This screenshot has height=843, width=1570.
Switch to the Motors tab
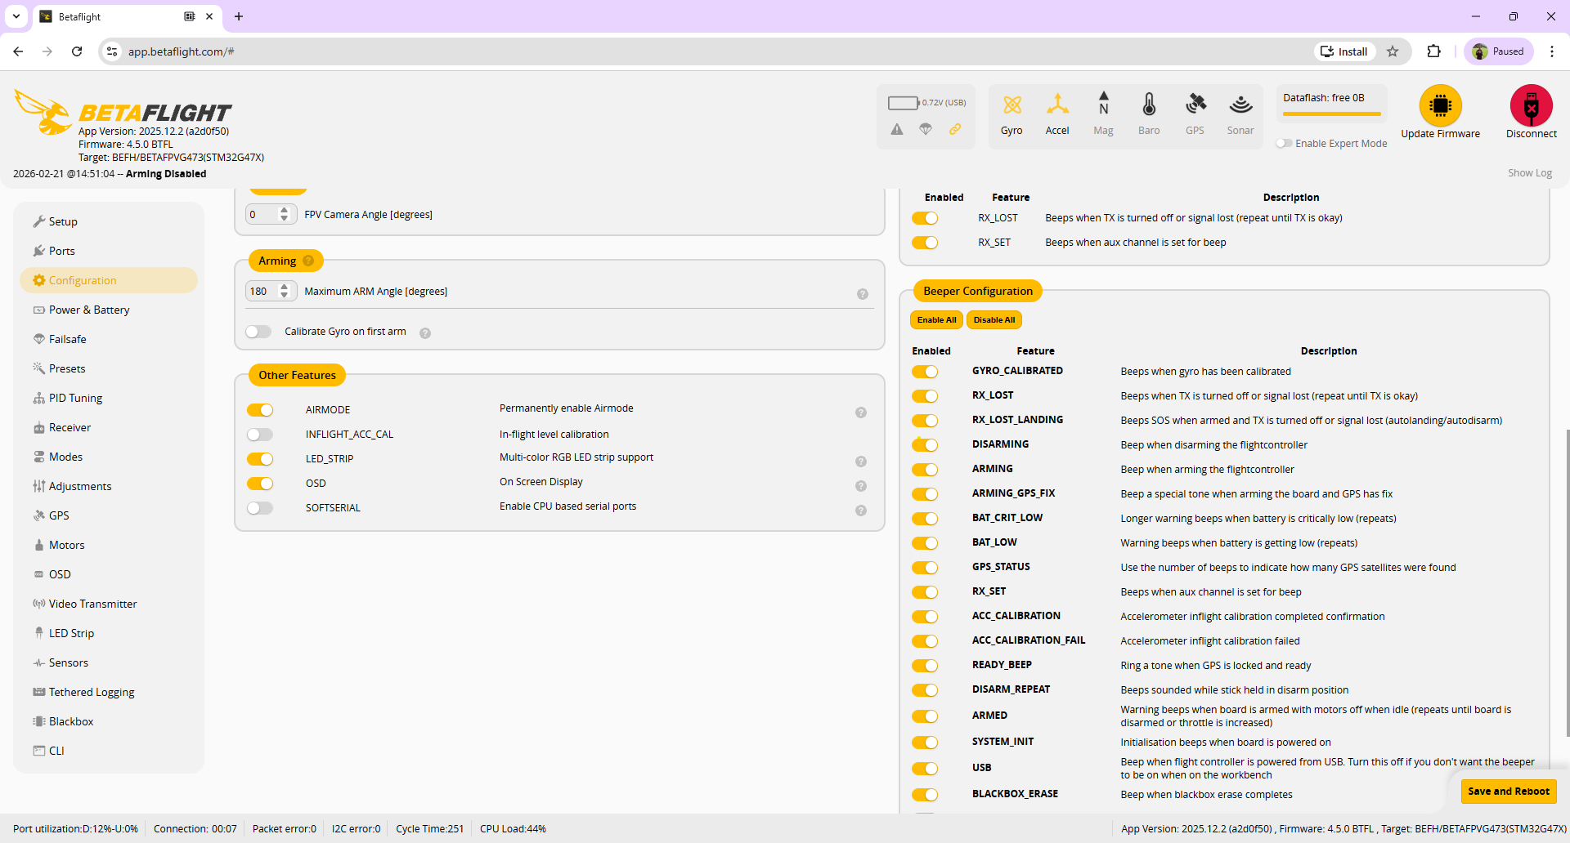tap(66, 545)
